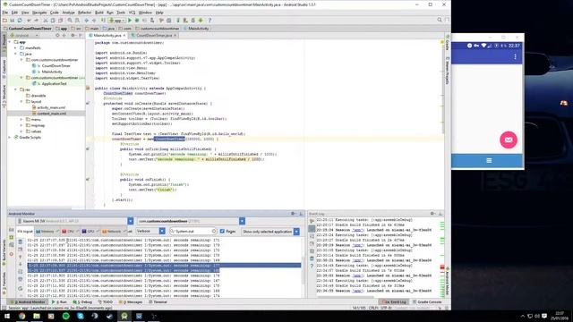Click the pink mail floating button on phone
This screenshot has width=573, height=322.
click(509, 140)
